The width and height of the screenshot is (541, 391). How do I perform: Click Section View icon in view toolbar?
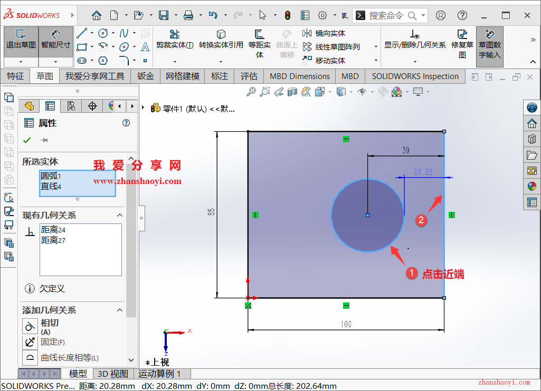pyautogui.click(x=292, y=92)
